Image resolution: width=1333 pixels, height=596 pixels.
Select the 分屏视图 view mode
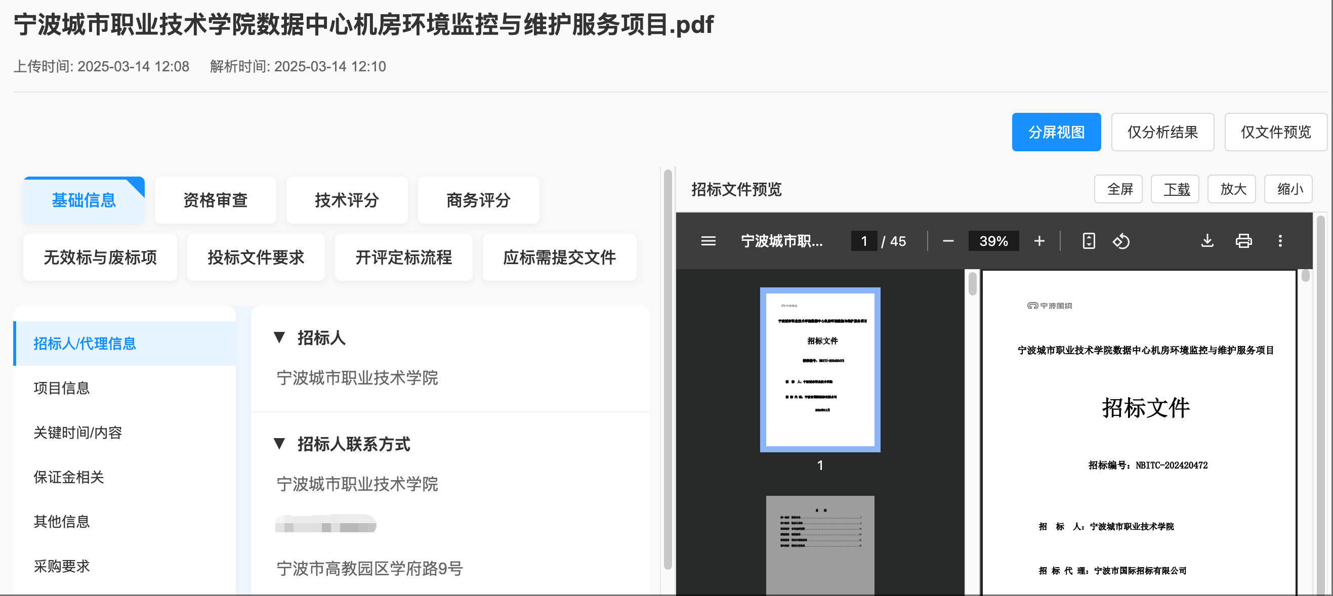coord(1056,133)
